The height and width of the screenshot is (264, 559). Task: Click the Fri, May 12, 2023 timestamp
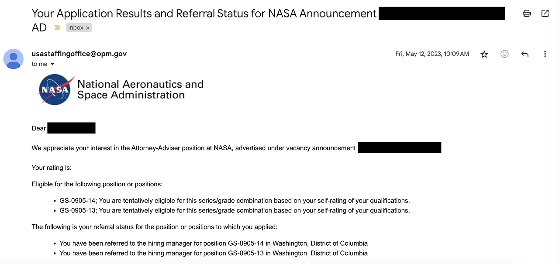click(432, 54)
